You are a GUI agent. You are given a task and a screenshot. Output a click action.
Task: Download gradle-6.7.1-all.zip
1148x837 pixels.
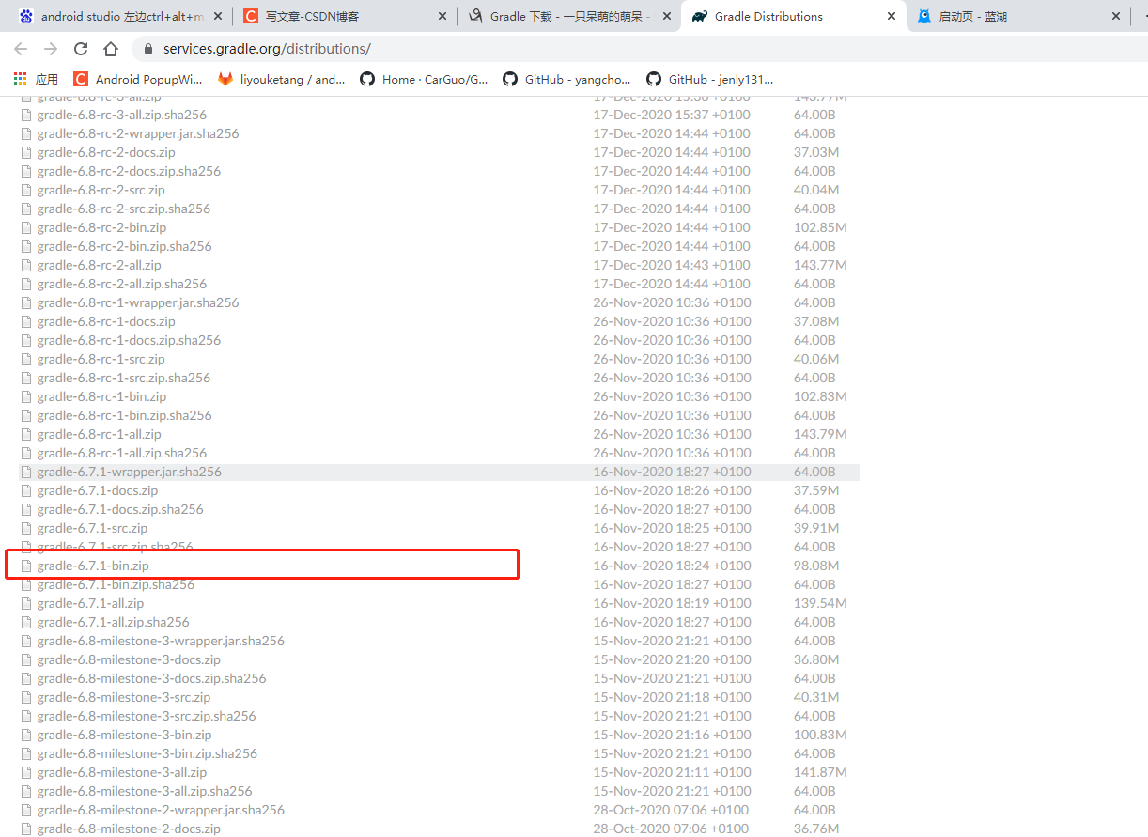tap(90, 603)
